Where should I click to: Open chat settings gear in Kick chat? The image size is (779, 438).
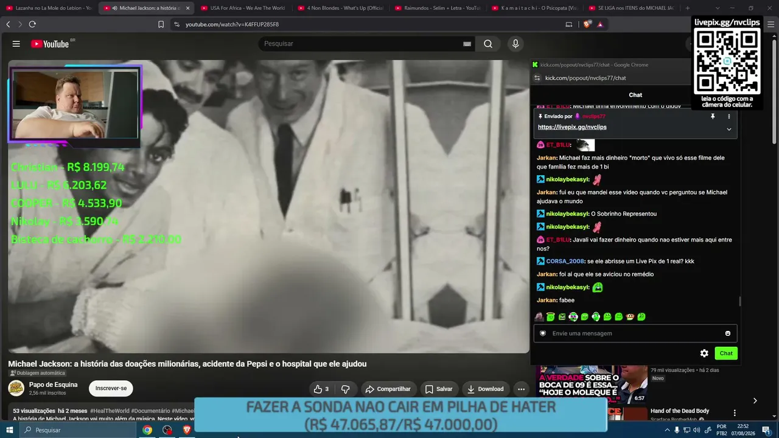click(704, 353)
